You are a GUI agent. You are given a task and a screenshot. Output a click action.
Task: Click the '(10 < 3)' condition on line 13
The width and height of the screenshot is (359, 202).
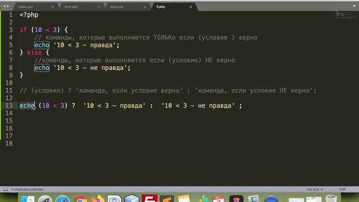coord(53,105)
